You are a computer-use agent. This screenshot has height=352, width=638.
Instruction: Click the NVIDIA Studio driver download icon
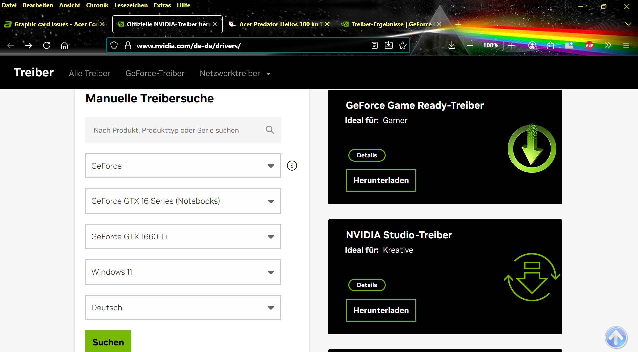[532, 277]
